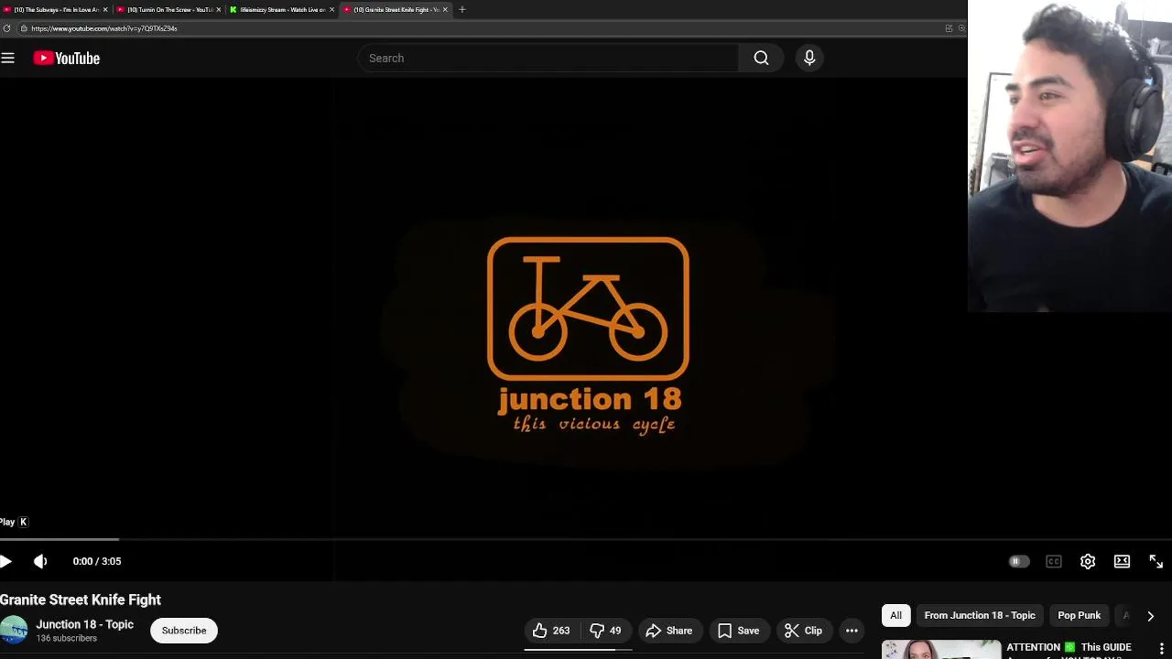This screenshot has width=1172, height=659.
Task: Click the browser address bar URL
Action: coord(104,28)
